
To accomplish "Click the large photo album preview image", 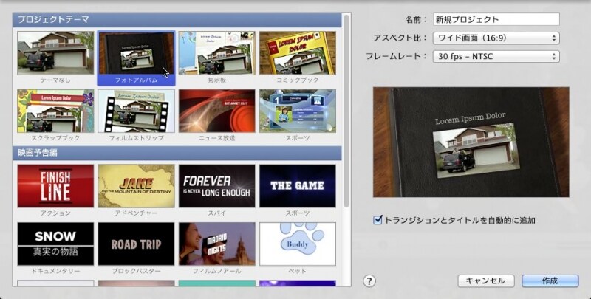I will 471,142.
